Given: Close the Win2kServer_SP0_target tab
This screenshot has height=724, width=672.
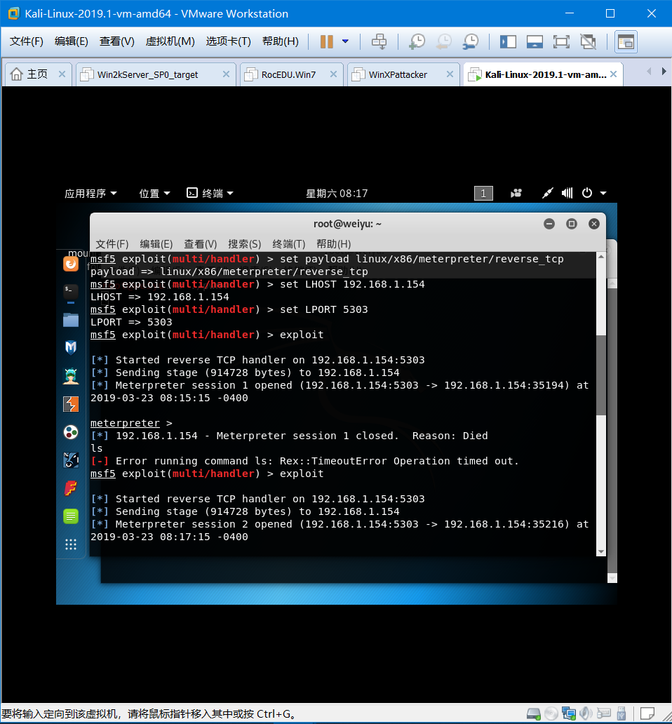Looking at the screenshot, I should point(226,74).
